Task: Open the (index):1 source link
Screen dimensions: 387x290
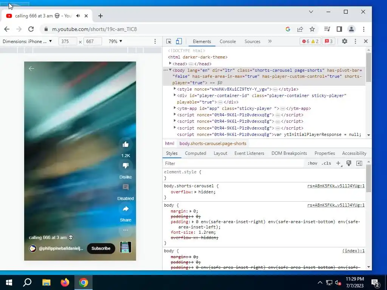Action: click(x=353, y=251)
